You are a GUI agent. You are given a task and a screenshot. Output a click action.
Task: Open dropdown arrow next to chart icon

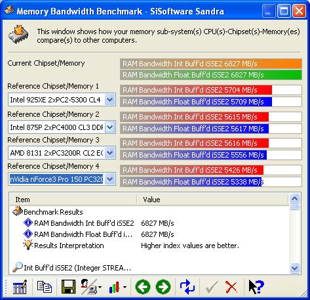click(x=125, y=287)
